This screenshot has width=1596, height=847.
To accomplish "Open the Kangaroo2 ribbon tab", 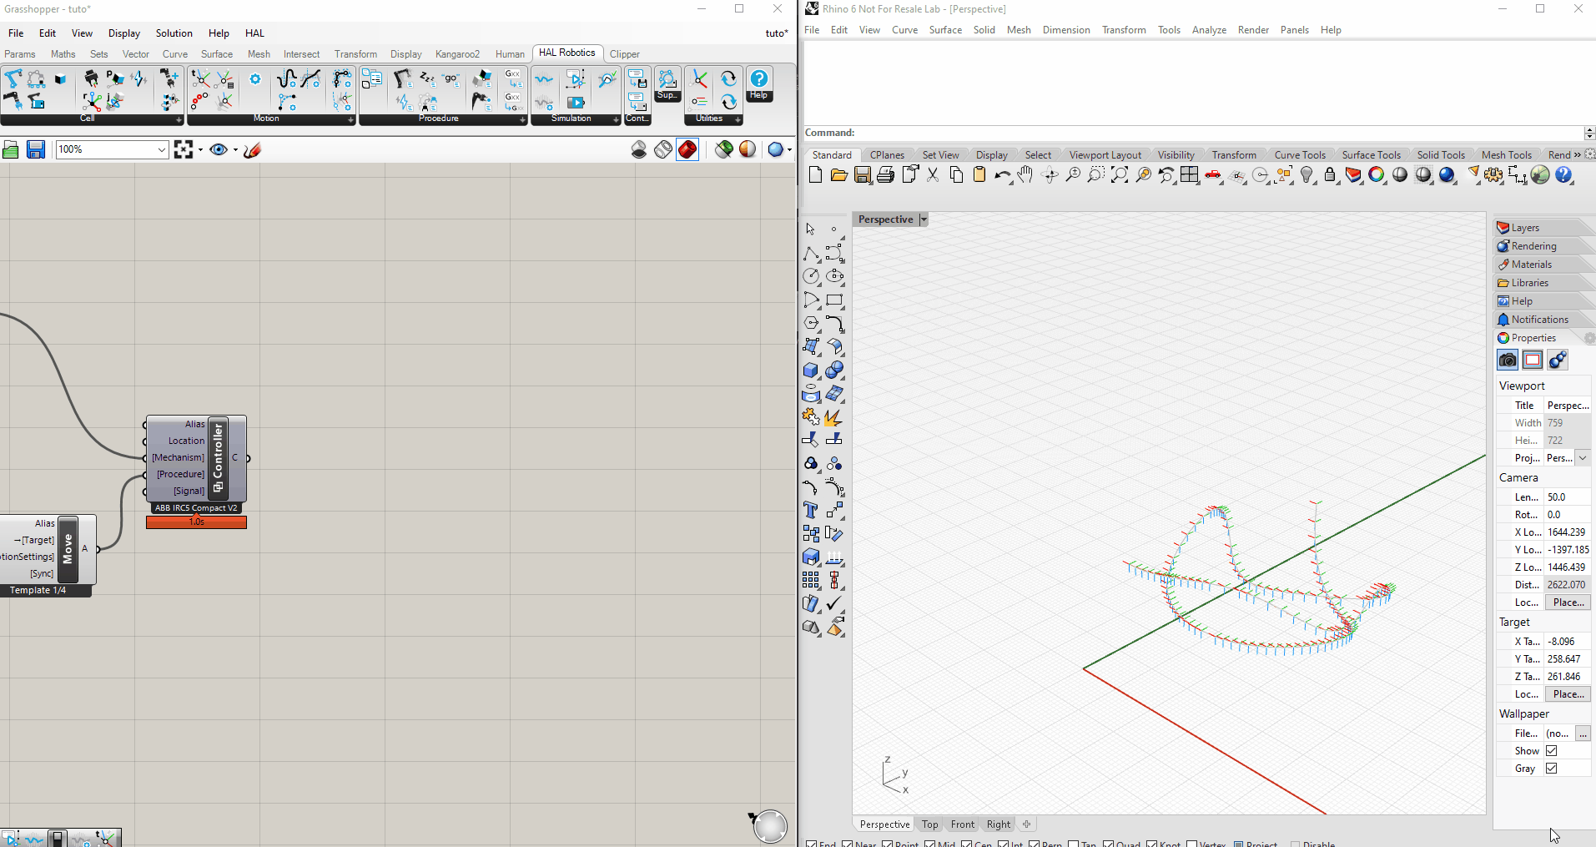I will tap(457, 54).
